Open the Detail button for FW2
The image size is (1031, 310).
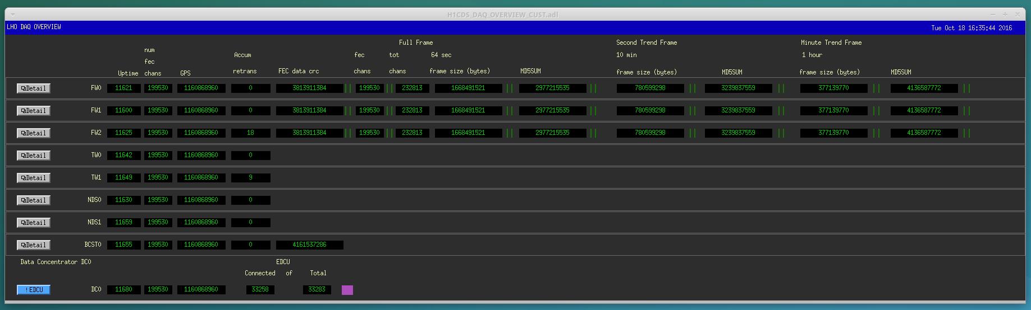coord(34,133)
